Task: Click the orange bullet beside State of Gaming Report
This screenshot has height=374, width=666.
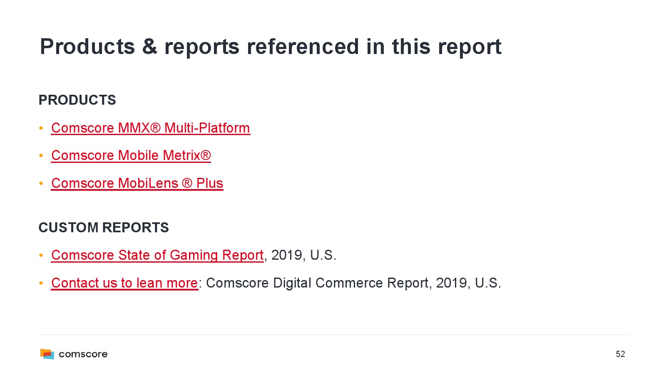Action: click(41, 255)
